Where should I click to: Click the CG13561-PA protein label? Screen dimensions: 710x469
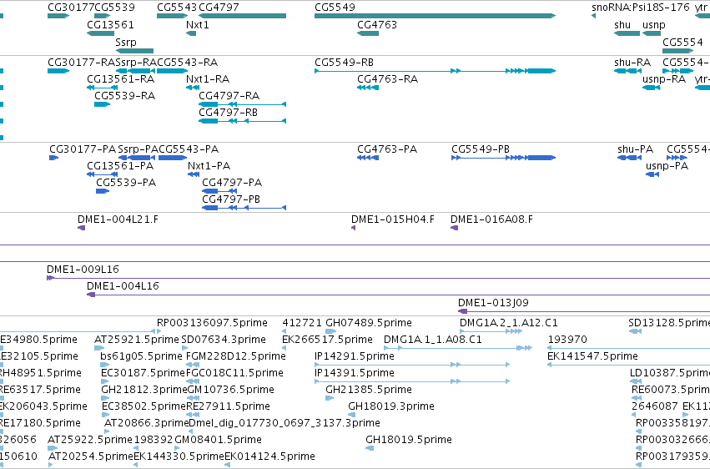120,166
